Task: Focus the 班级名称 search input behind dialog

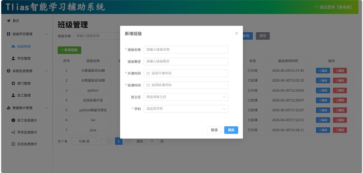Action: 97,36
